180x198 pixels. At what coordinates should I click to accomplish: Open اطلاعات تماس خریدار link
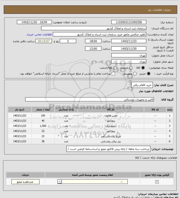pos(39,35)
